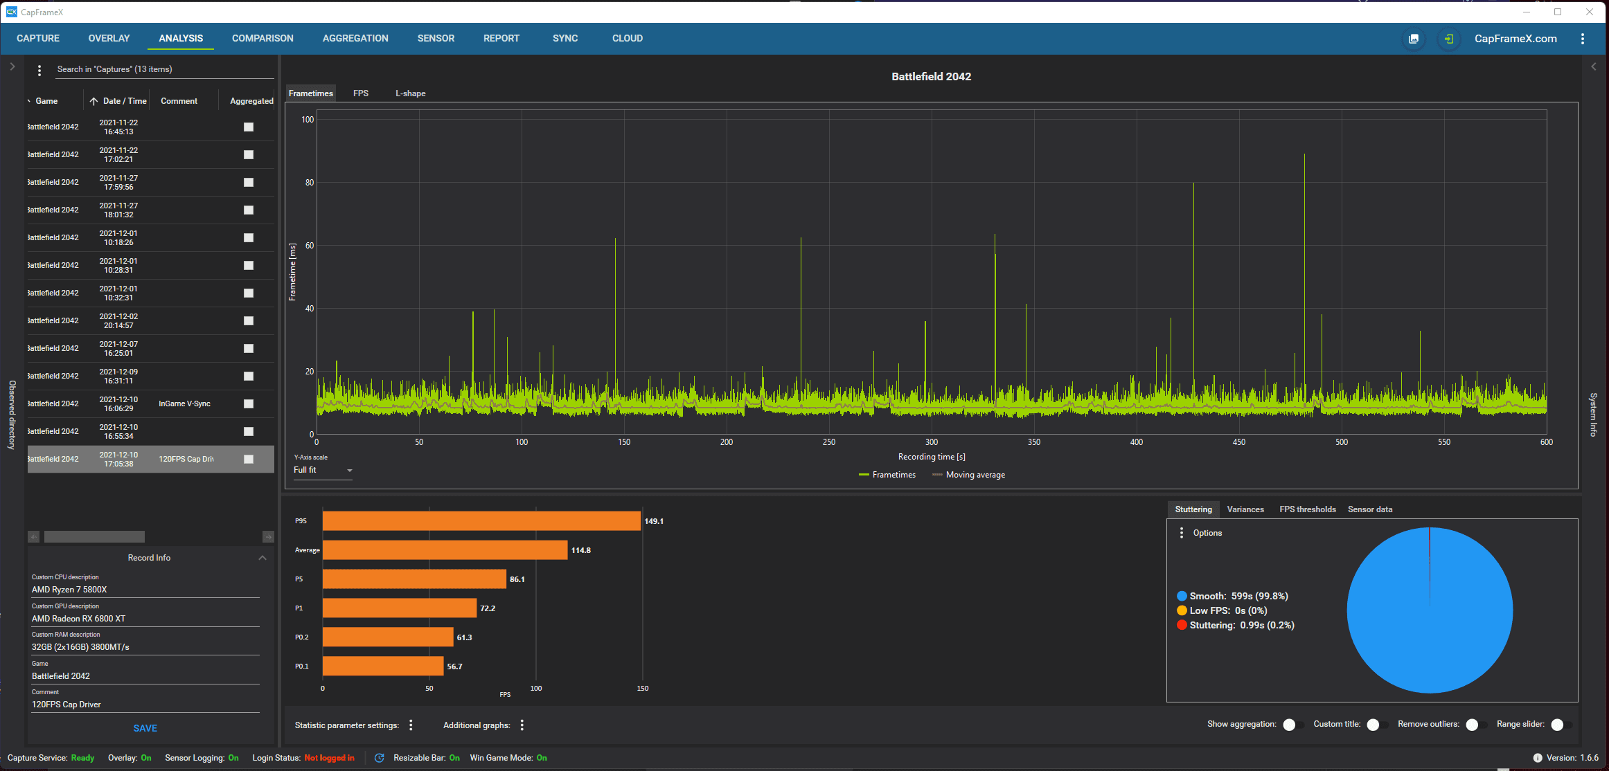Click the Resizable Bar refresh icon
Image resolution: width=1609 pixels, height=771 pixels.
379,758
